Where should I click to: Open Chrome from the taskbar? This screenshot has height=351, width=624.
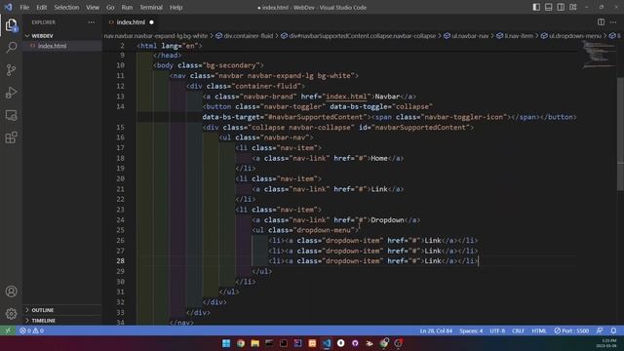[241, 343]
